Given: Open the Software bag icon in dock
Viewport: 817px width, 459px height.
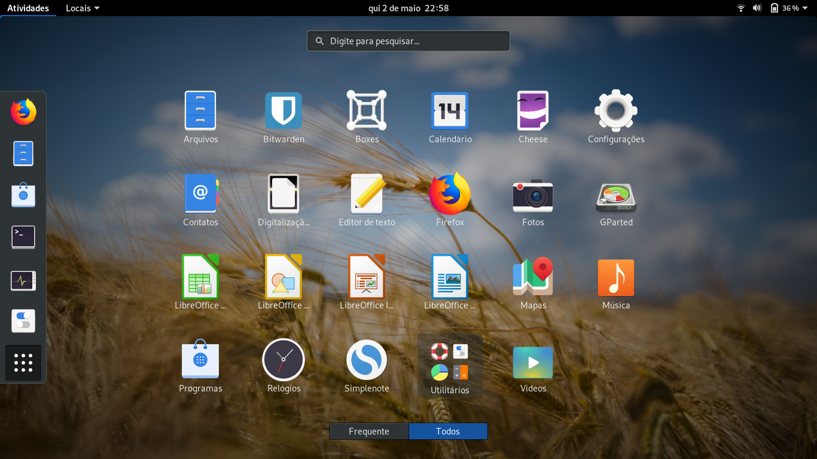Looking at the screenshot, I should pyautogui.click(x=23, y=195).
